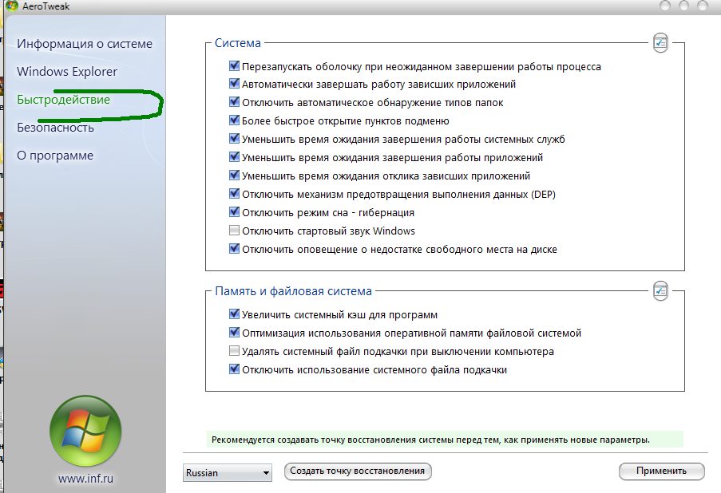Click the AeroTweak title bar app icon
Viewport: 721px width, 493px height.
[x=12, y=6]
